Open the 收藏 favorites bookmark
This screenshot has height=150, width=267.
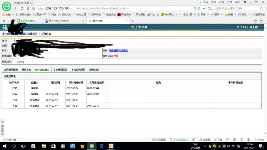click(x=7, y=15)
